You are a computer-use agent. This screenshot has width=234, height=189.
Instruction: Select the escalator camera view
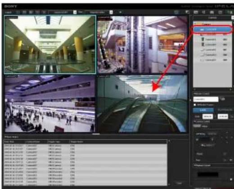pyautogui.click(x=142, y=104)
